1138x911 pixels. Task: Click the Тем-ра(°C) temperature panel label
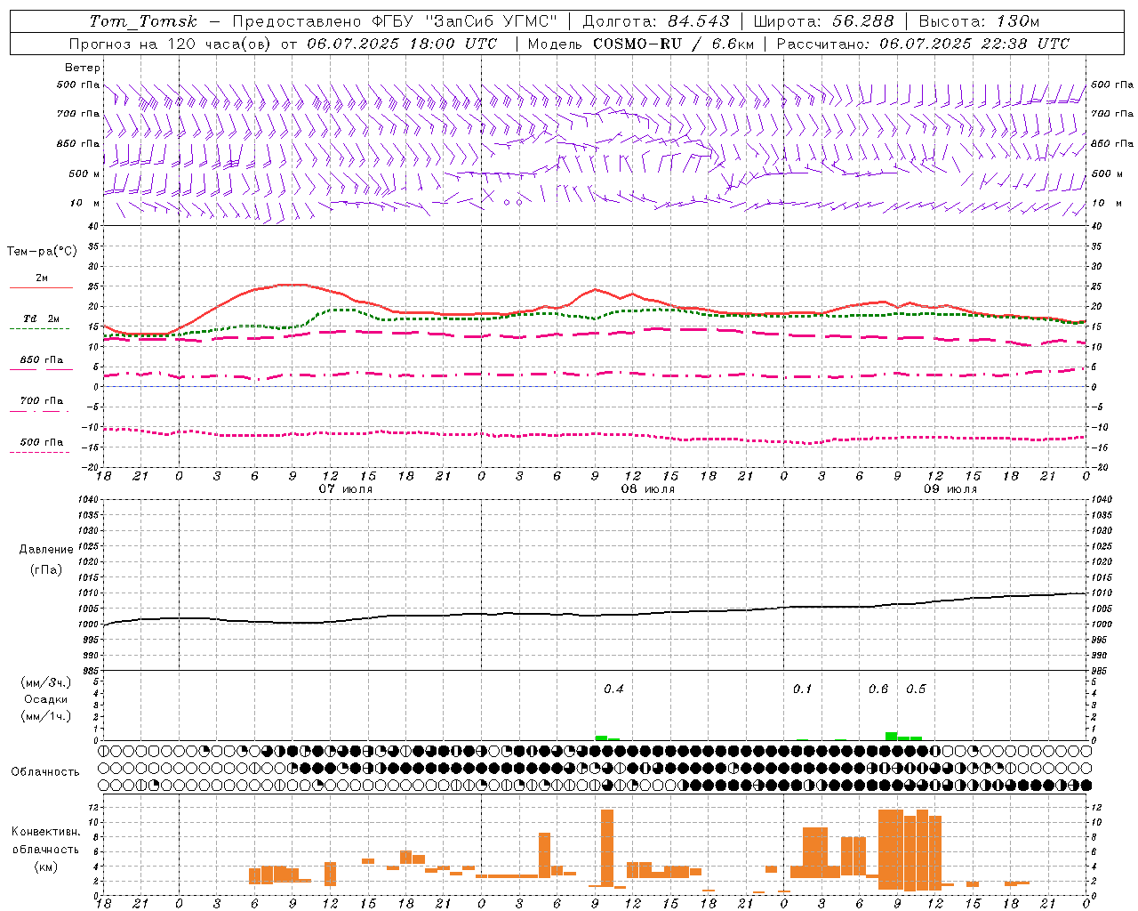pyautogui.click(x=42, y=252)
